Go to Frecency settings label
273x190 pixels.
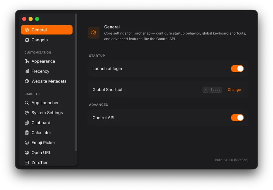[40, 71]
